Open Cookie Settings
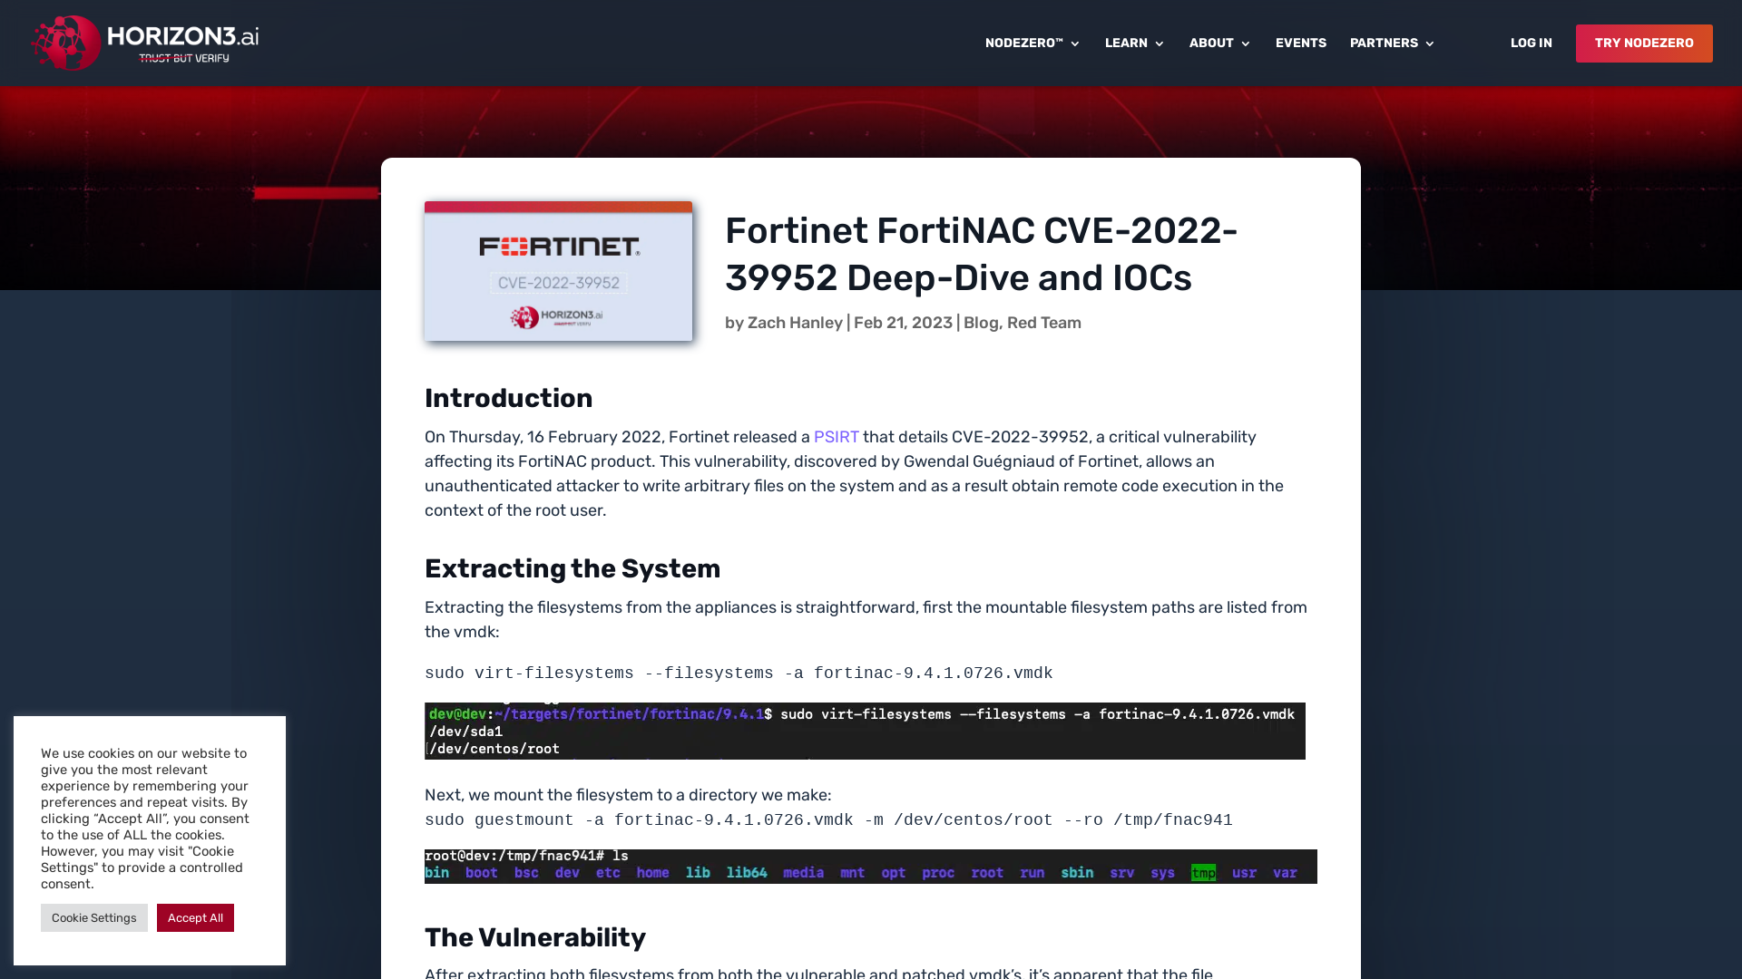Screen dimensions: 1742x979 (x=94, y=917)
